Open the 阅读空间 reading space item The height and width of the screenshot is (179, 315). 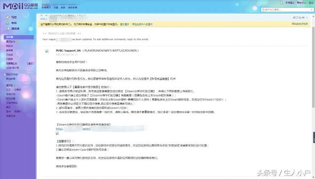pos(11,116)
